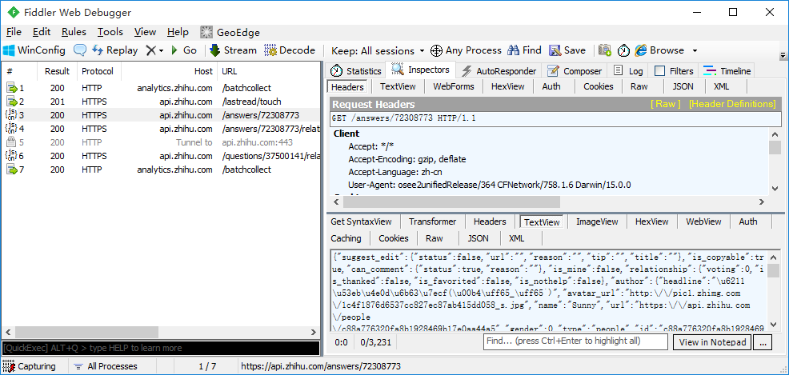Replay the selected session
The height and width of the screenshot is (375, 789).
[x=114, y=50]
